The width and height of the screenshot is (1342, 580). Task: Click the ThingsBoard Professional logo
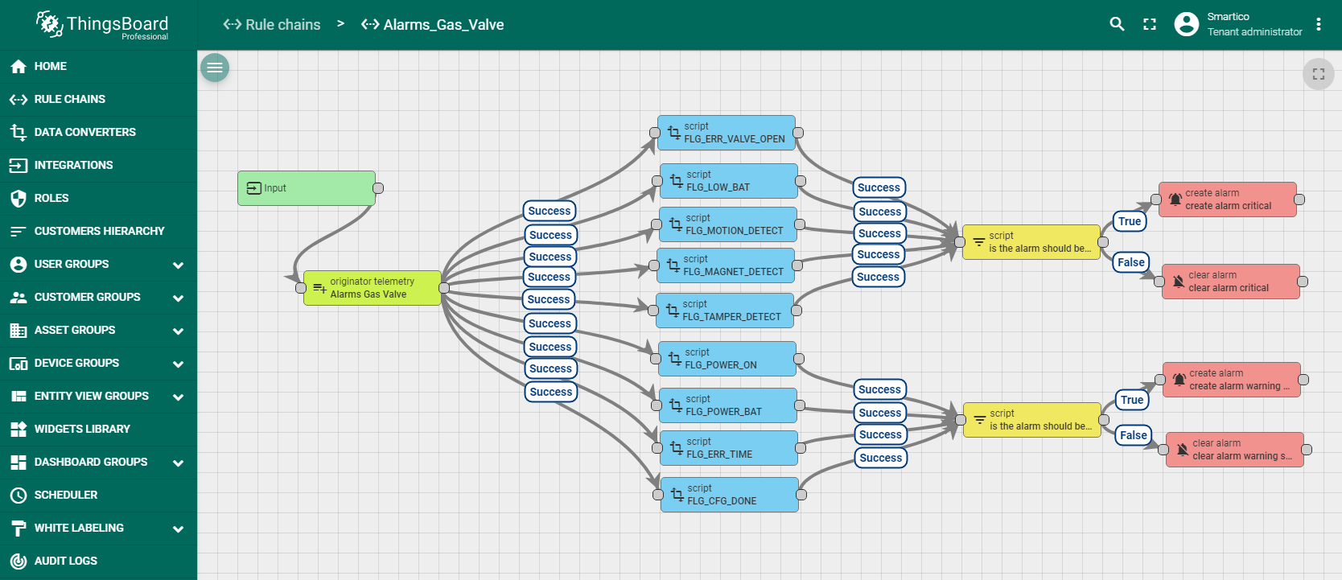pos(102,25)
